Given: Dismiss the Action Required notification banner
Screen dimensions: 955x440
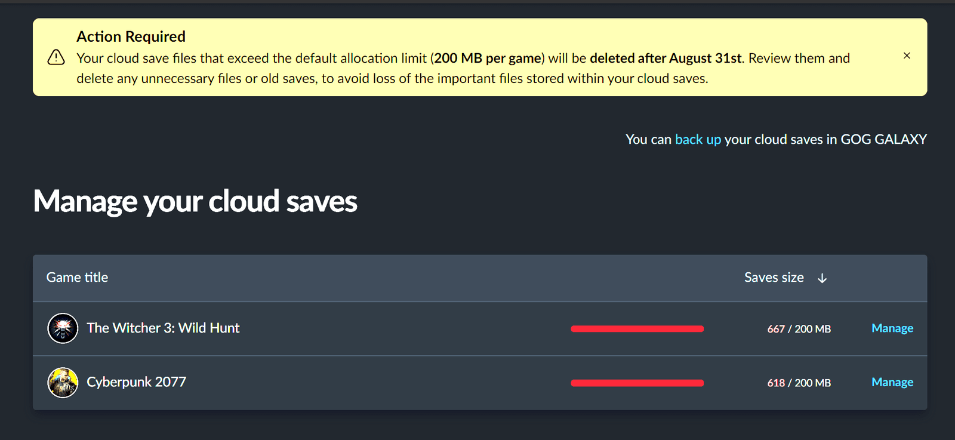Looking at the screenshot, I should [907, 56].
